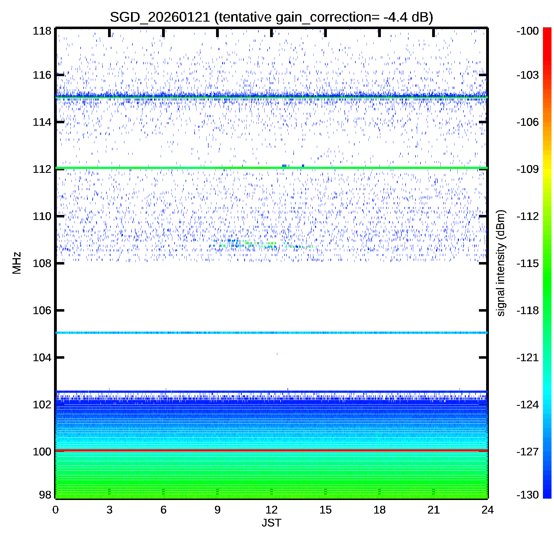Click the red 100 MHz signal line

click(x=271, y=450)
